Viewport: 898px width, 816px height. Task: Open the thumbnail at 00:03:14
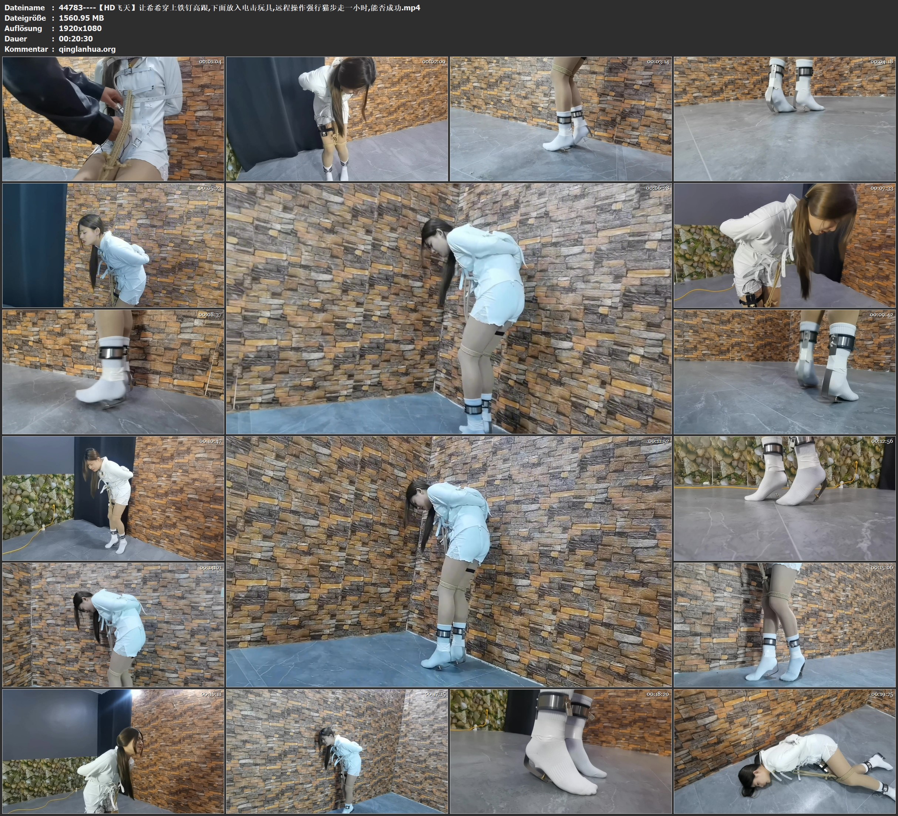click(561, 119)
